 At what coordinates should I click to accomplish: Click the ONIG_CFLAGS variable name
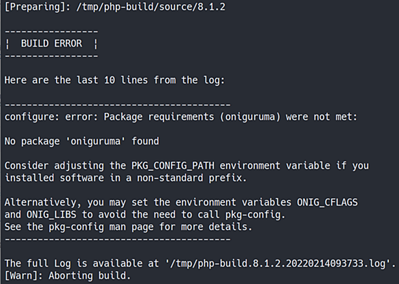click(x=328, y=202)
